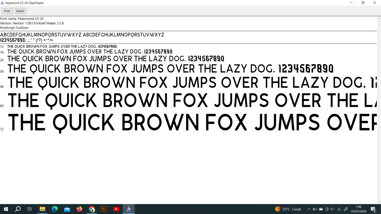This screenshot has width=381, height=214.
Task: Launch Adobe Illustrator from the taskbar
Action: coord(104,209)
